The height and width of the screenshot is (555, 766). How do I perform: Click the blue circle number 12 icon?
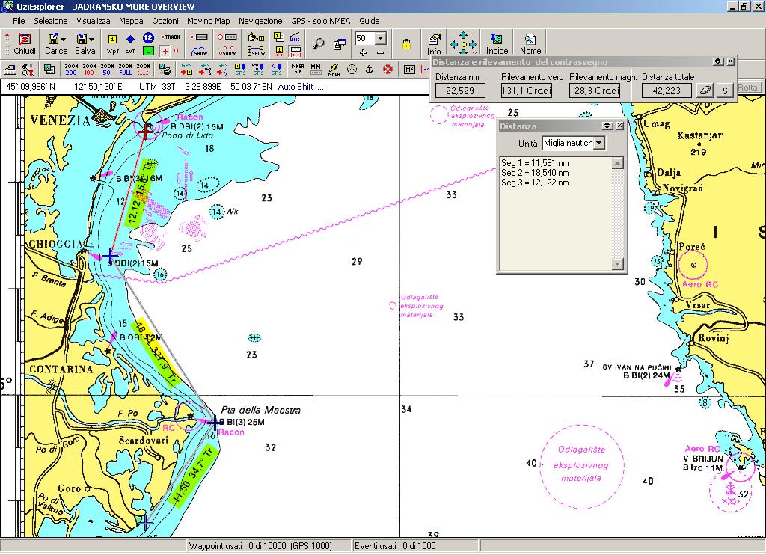148,37
